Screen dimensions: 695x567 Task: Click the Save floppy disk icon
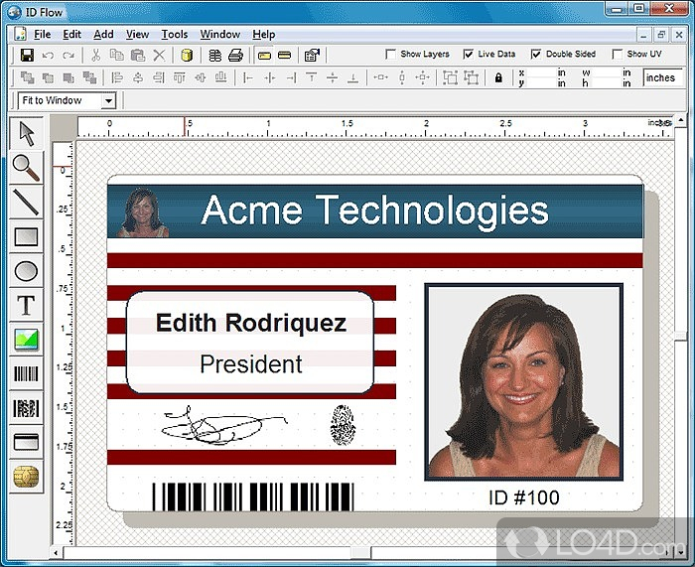(27, 56)
